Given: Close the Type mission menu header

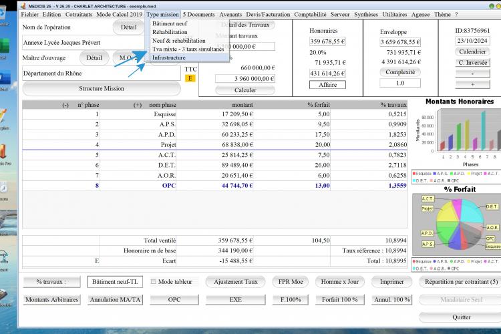Looking at the screenshot, I should tap(162, 15).
